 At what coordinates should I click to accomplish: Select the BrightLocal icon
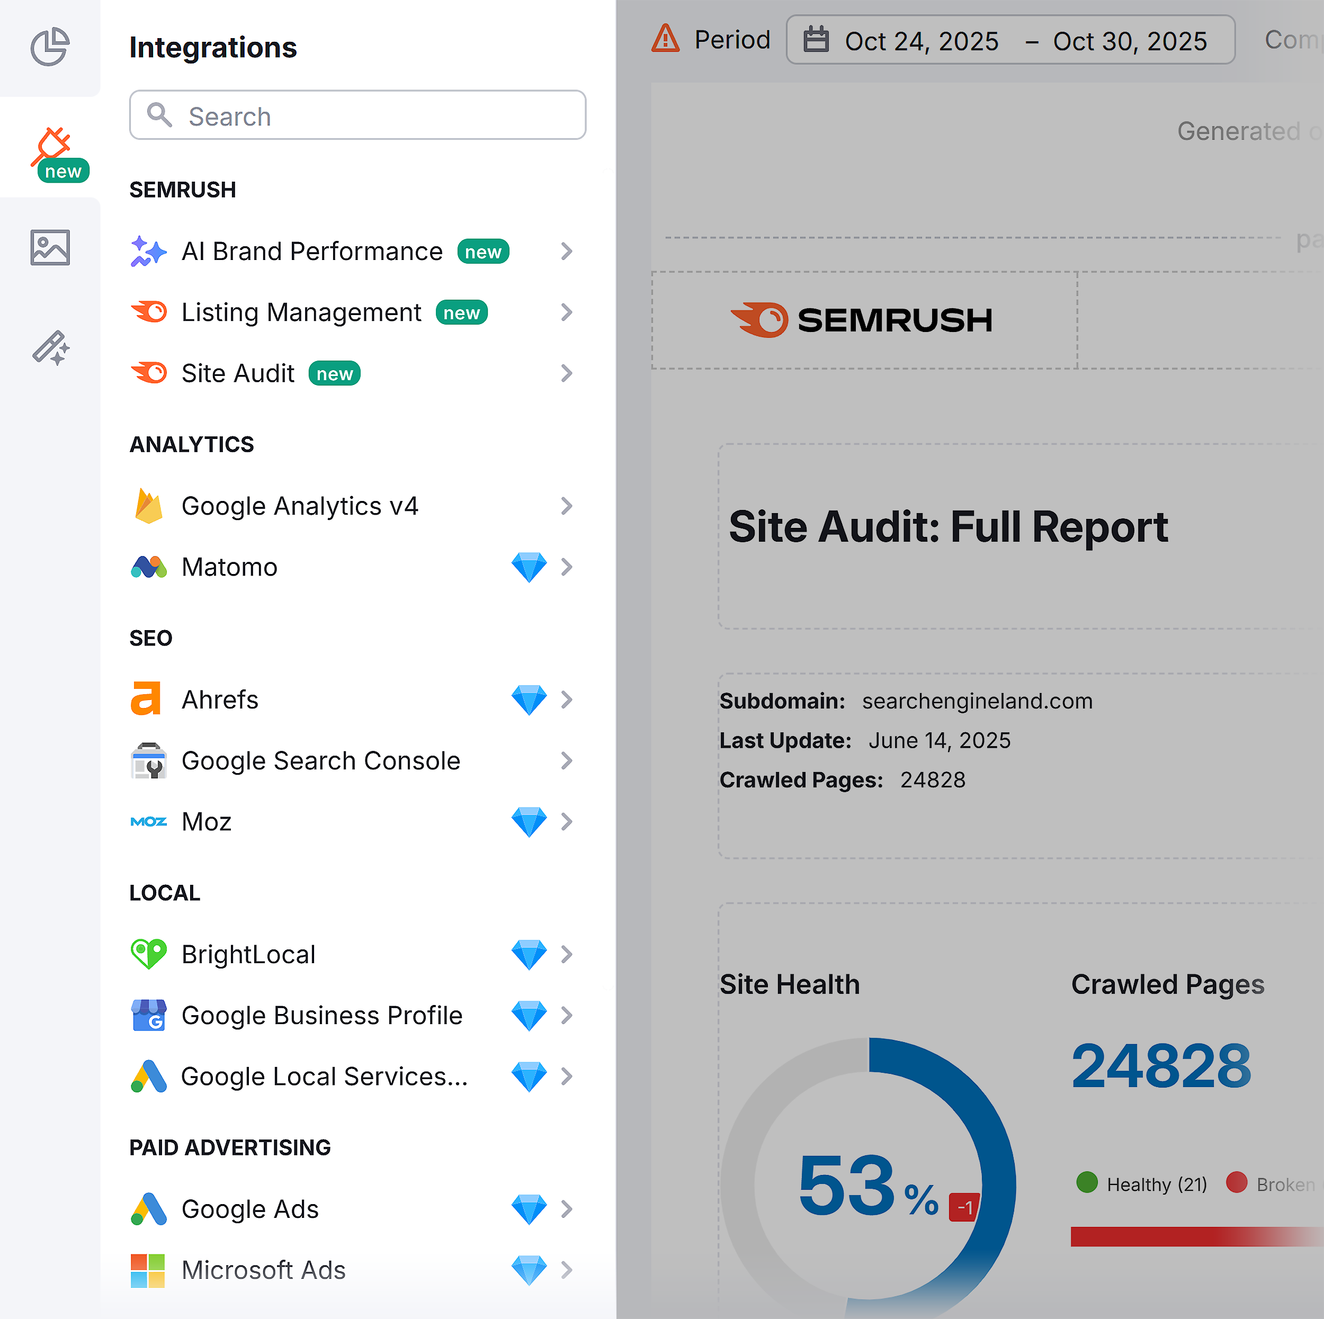point(148,954)
